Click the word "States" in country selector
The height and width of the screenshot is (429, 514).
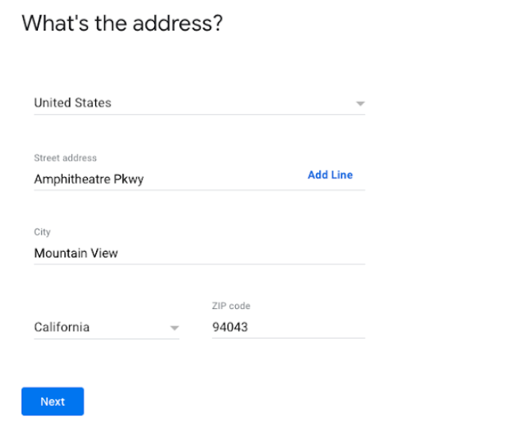(x=93, y=103)
